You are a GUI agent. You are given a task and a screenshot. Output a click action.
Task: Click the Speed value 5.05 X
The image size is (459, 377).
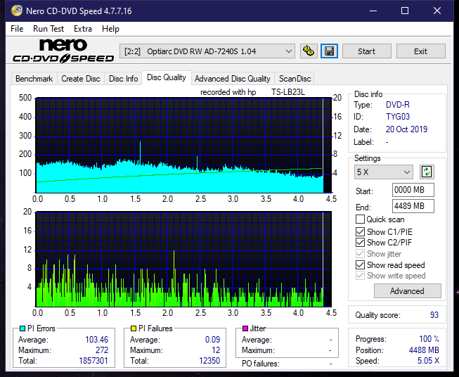(x=428, y=361)
